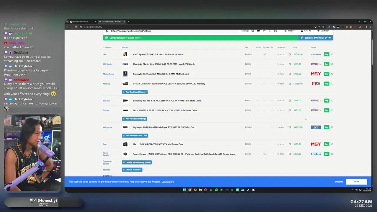Open the Power Supply component link
This screenshot has width=377, height=212.
point(106,154)
